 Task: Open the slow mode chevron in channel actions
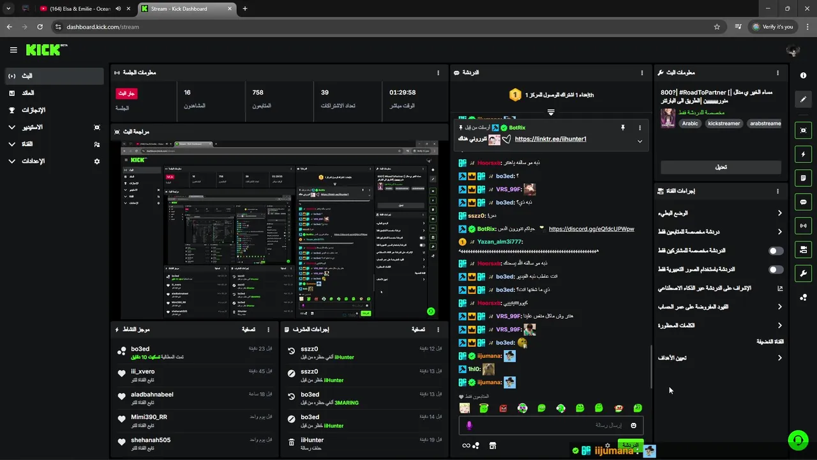click(x=779, y=213)
